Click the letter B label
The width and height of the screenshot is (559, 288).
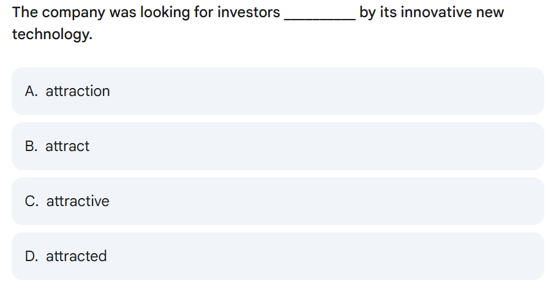(x=31, y=146)
